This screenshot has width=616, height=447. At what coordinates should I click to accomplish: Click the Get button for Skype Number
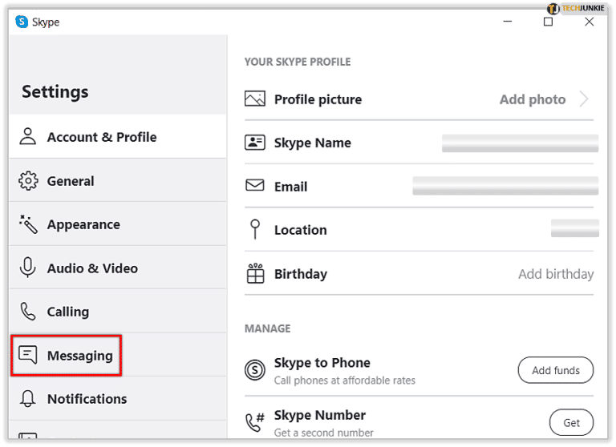coord(571,422)
